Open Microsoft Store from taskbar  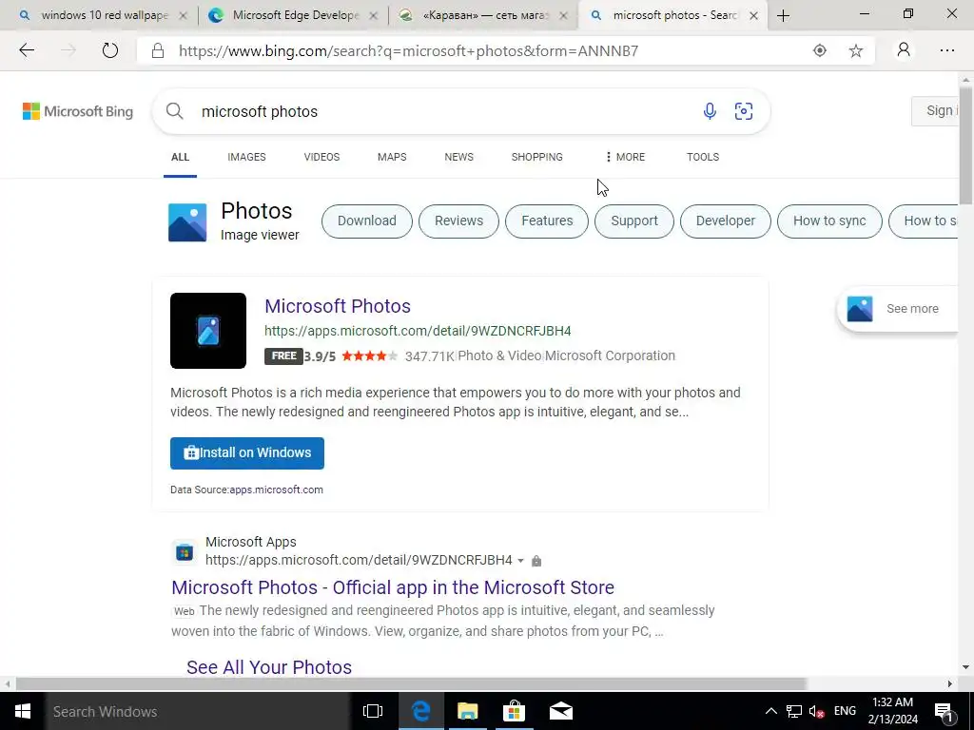[x=514, y=711]
